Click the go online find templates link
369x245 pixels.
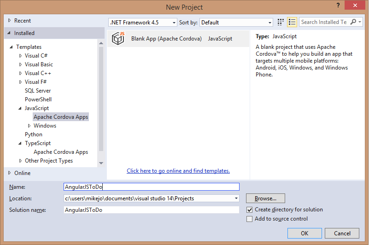(x=178, y=171)
